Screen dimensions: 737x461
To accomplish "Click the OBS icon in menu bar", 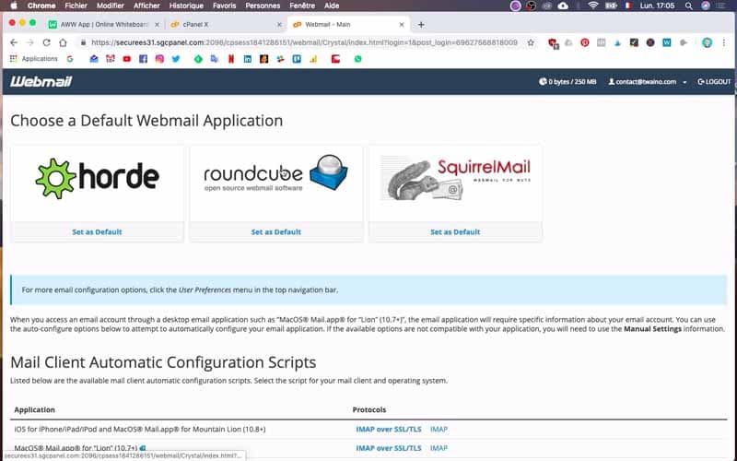I will tap(532, 6).
